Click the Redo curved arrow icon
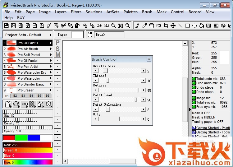Viewport: 233px width, 167px height. [x=106, y=26]
